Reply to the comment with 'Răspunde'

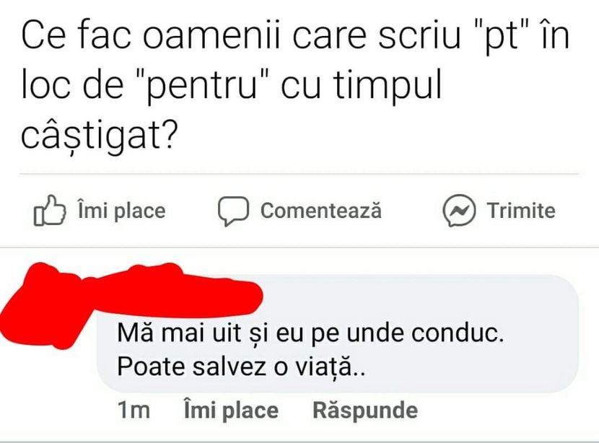coord(365,411)
